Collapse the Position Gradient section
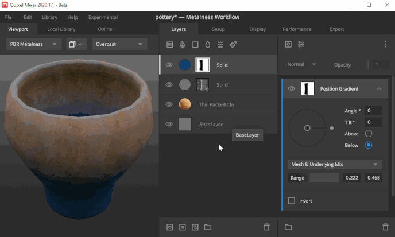 click(x=379, y=88)
